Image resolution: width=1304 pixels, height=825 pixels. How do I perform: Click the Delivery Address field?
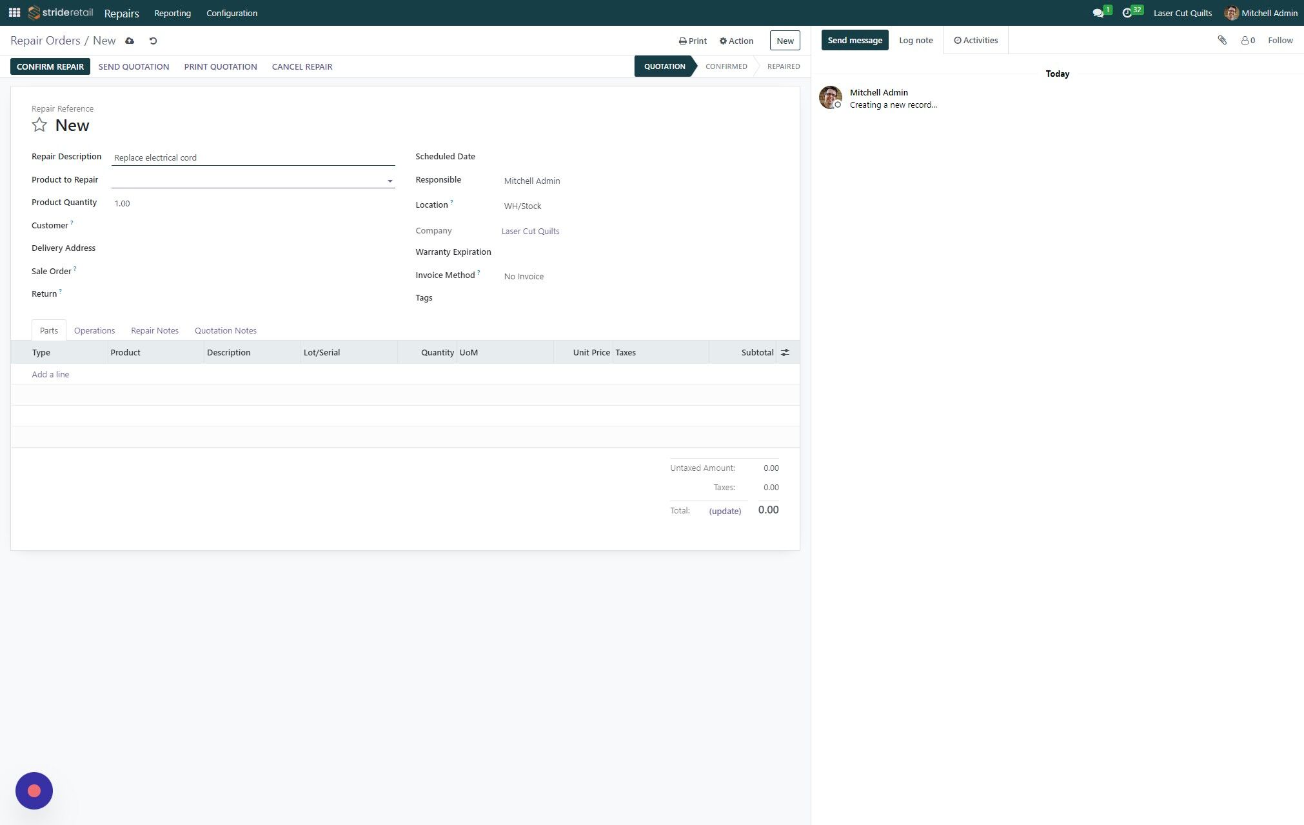click(253, 248)
